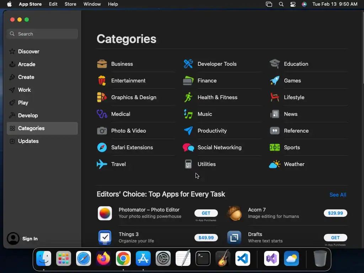
Task: Click GET for Photomator
Action: [x=206, y=213]
